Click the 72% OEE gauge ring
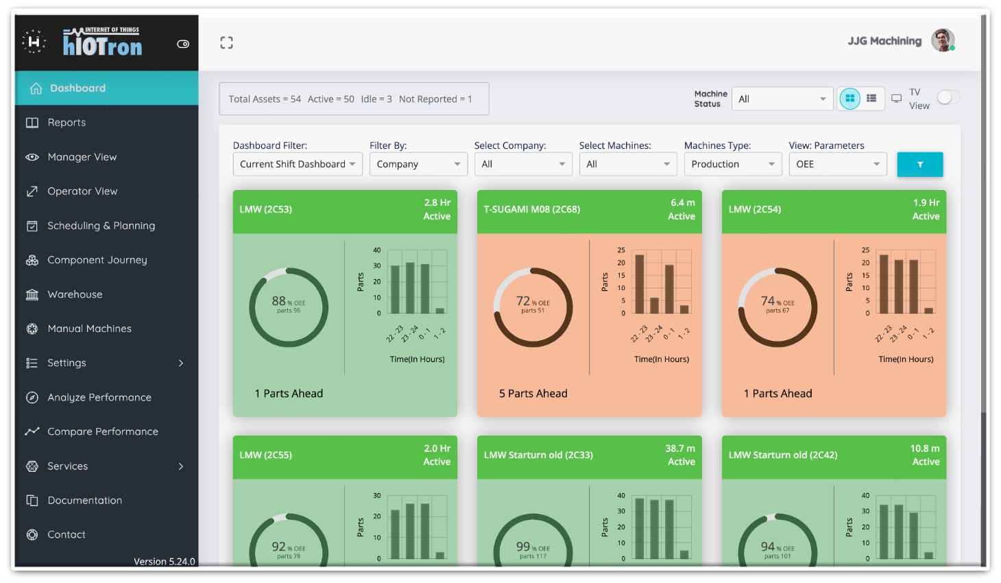1001x583 pixels. (533, 307)
